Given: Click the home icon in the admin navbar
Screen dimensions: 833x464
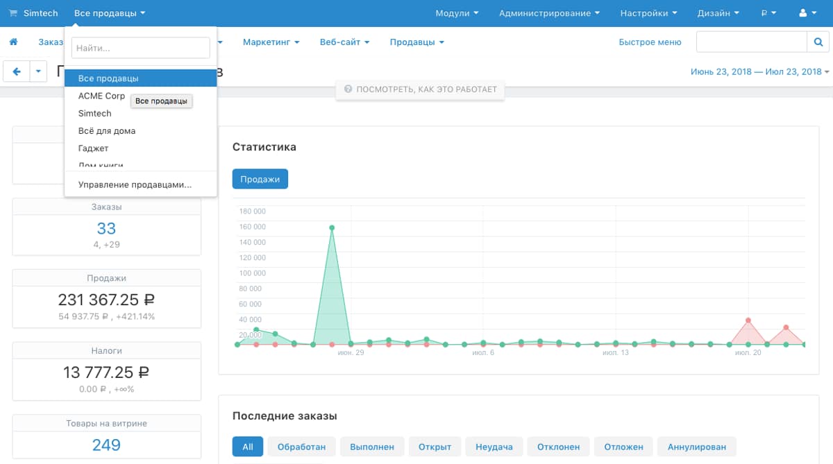Looking at the screenshot, I should click(x=12, y=42).
